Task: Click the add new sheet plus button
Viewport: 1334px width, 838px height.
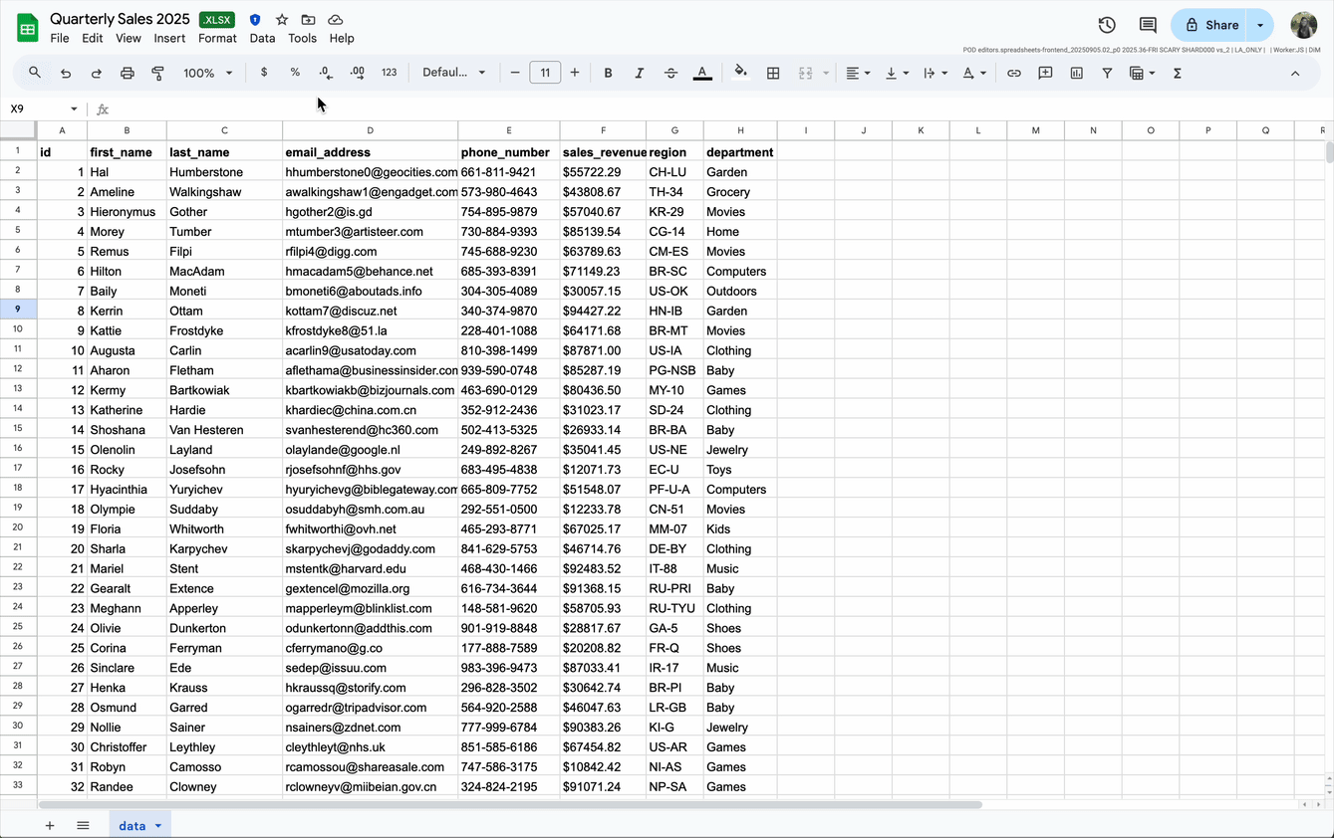Action: 50,825
